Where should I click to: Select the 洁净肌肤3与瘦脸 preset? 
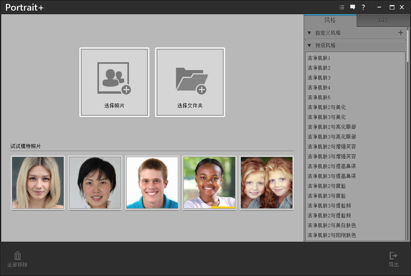click(326, 196)
